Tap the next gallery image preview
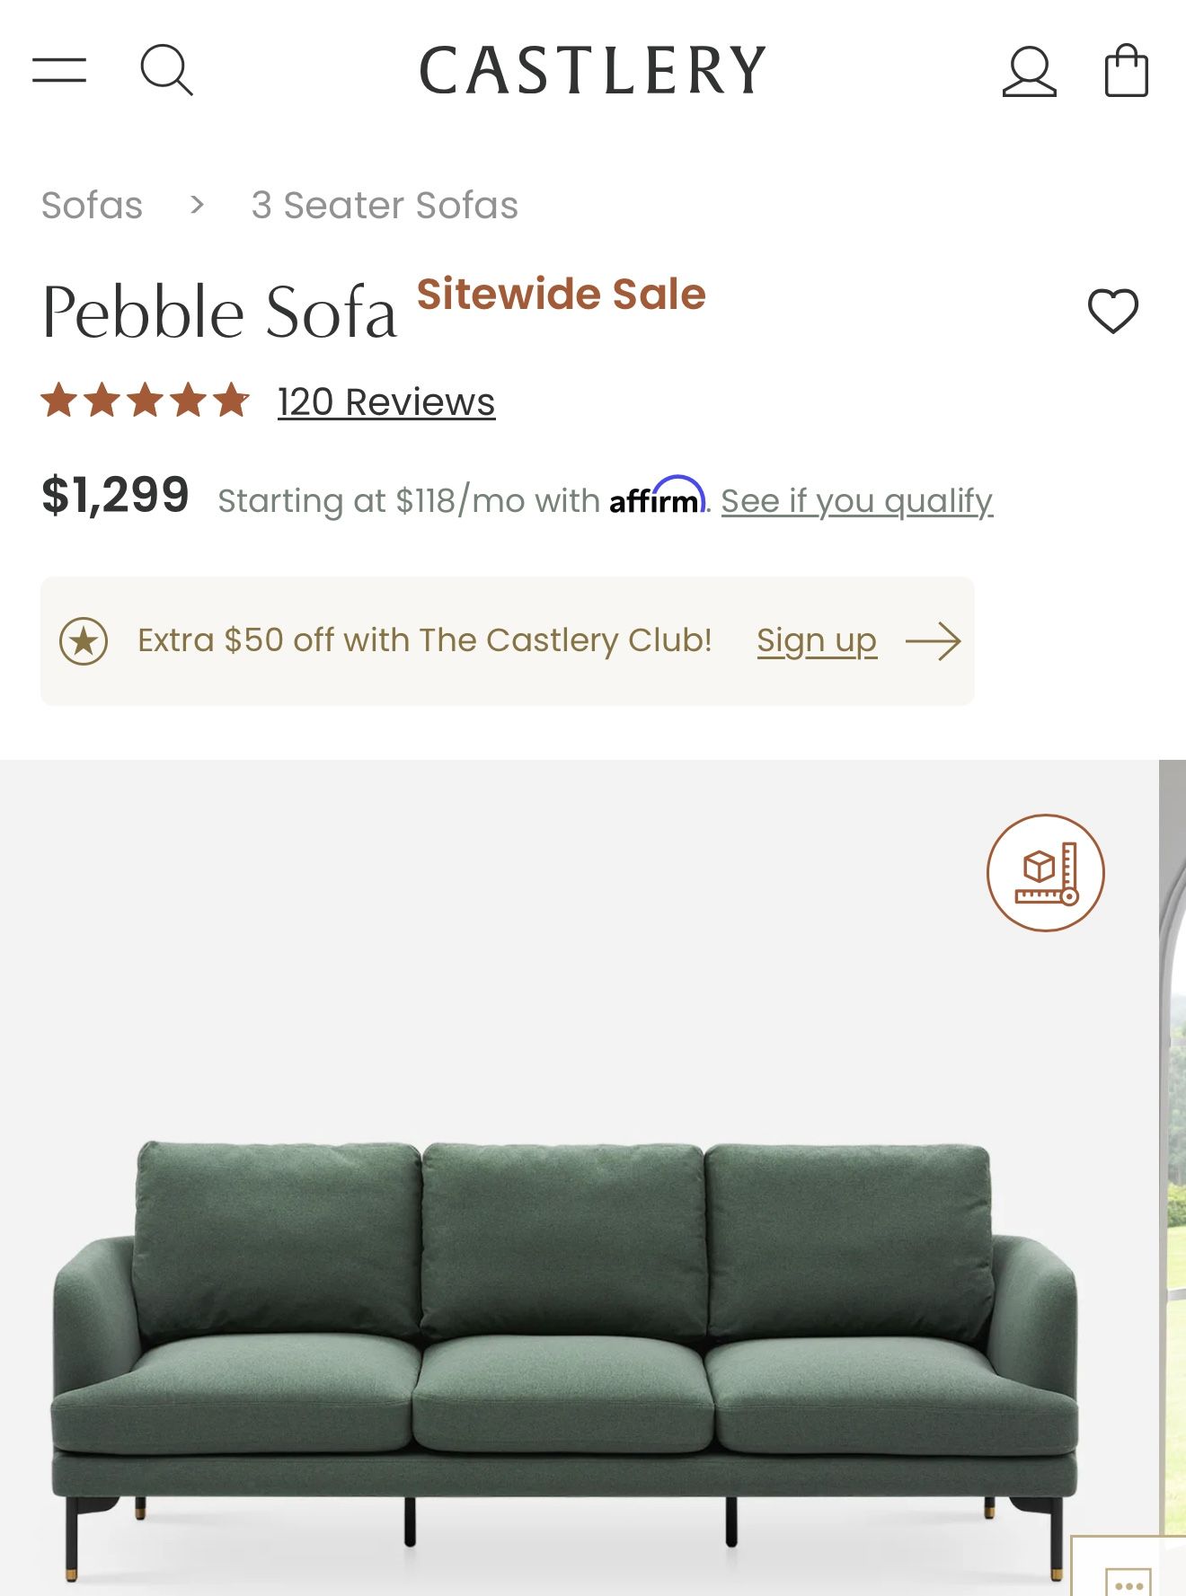This screenshot has width=1186, height=1596. click(x=1173, y=1168)
